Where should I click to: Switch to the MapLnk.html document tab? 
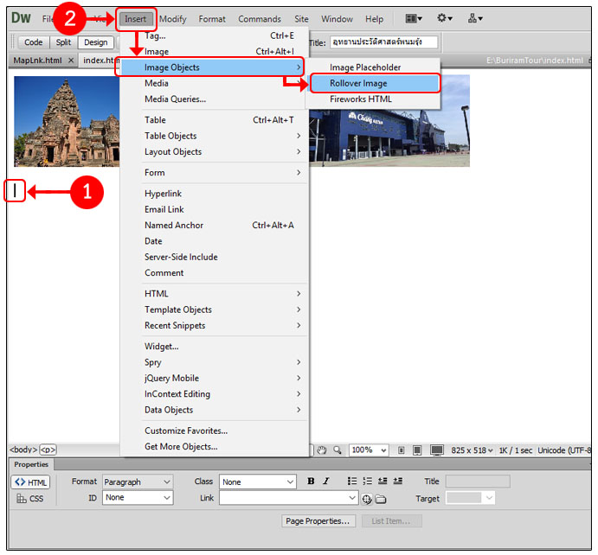tap(37, 61)
